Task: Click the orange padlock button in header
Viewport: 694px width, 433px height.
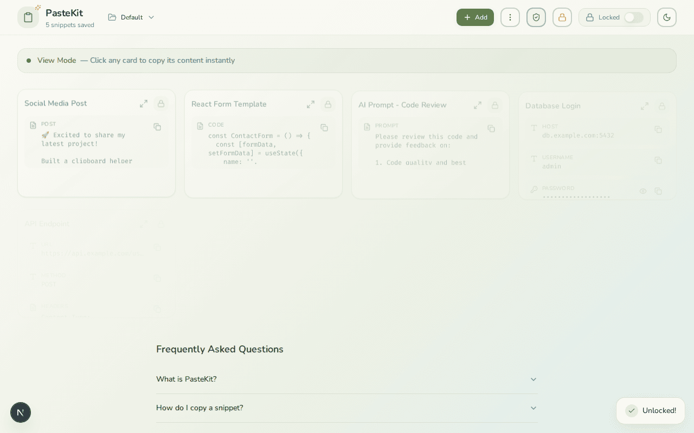Action: tap(562, 17)
